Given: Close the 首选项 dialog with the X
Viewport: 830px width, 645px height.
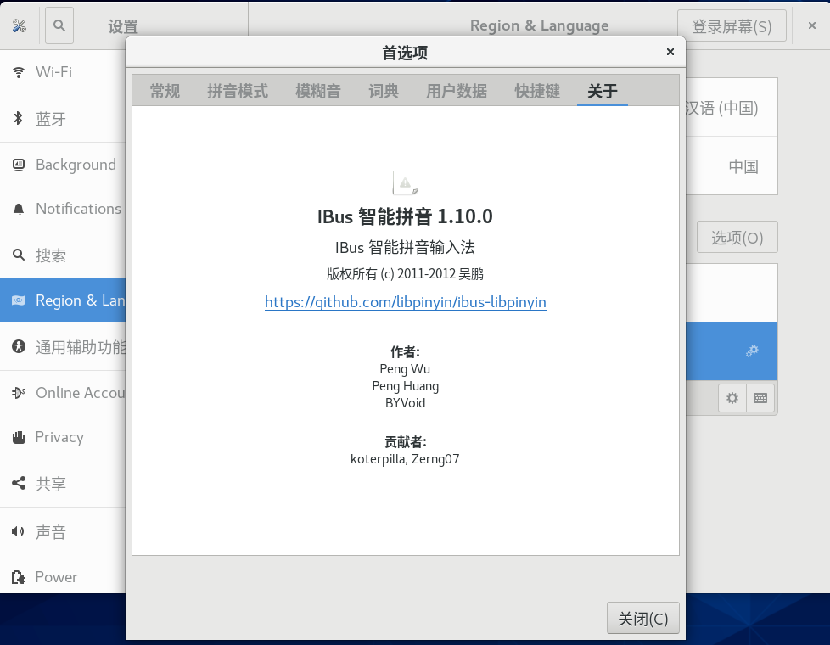Looking at the screenshot, I should [670, 52].
